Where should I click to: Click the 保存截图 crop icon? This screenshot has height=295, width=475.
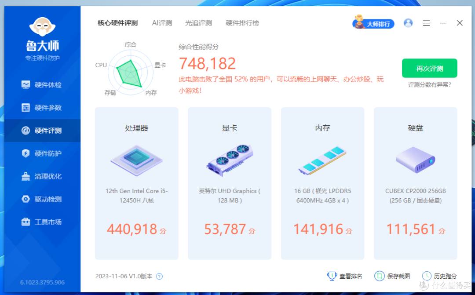[x=379, y=276]
